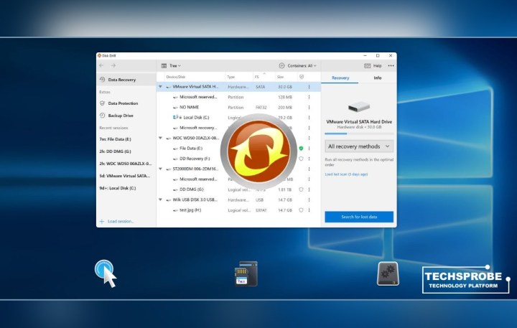The image size is (517, 328).
Task: Open the Tree view mode dropdown
Action: (171, 66)
